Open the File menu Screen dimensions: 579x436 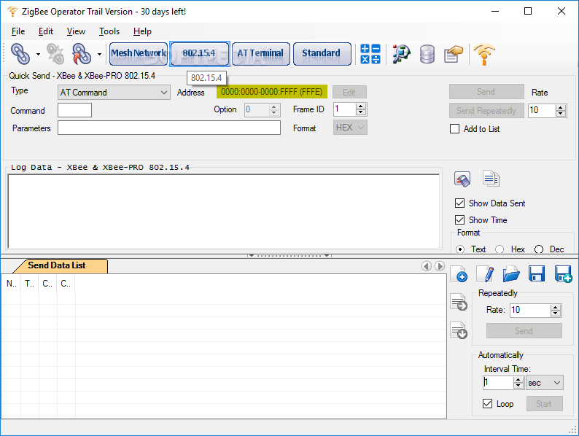[x=18, y=31]
